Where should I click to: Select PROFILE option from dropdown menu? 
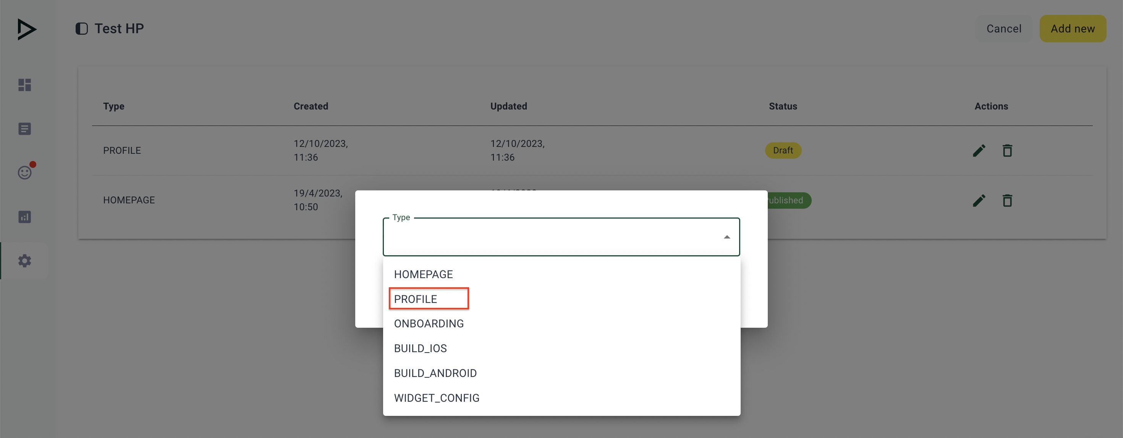pyautogui.click(x=416, y=298)
